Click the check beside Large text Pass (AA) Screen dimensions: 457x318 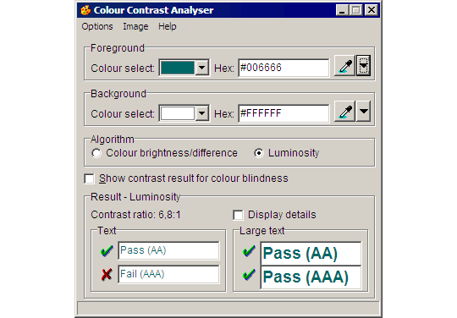(x=249, y=251)
